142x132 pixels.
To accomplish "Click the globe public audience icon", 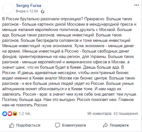I will pos(43,11).
